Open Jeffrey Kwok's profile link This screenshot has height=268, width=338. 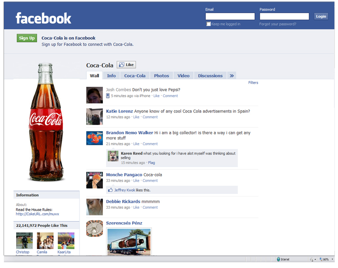coord(125,190)
